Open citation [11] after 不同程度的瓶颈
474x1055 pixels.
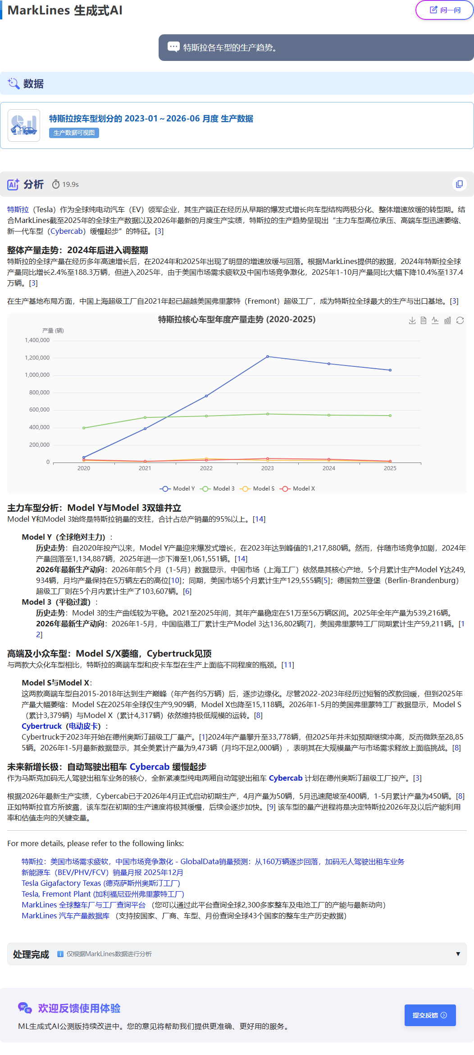(x=287, y=665)
